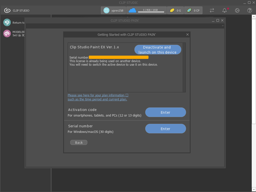The height and width of the screenshot is (192, 256).
Task: Expand the chevron in CLIP STUDIO PAINT window
Action: [x=222, y=26]
